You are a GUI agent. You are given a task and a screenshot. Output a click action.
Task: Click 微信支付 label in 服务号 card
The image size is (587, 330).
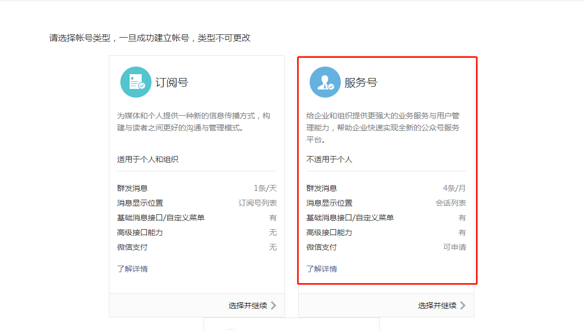click(x=322, y=247)
